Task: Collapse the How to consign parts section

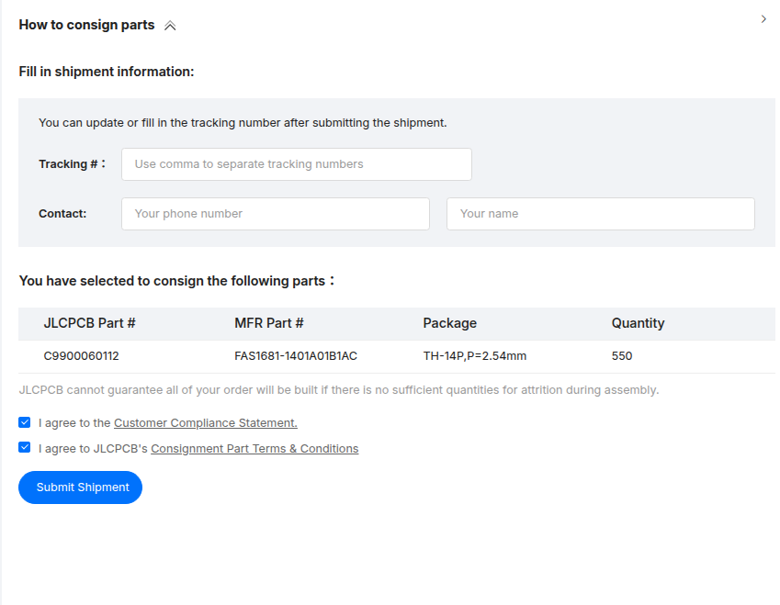Action: coord(170,26)
